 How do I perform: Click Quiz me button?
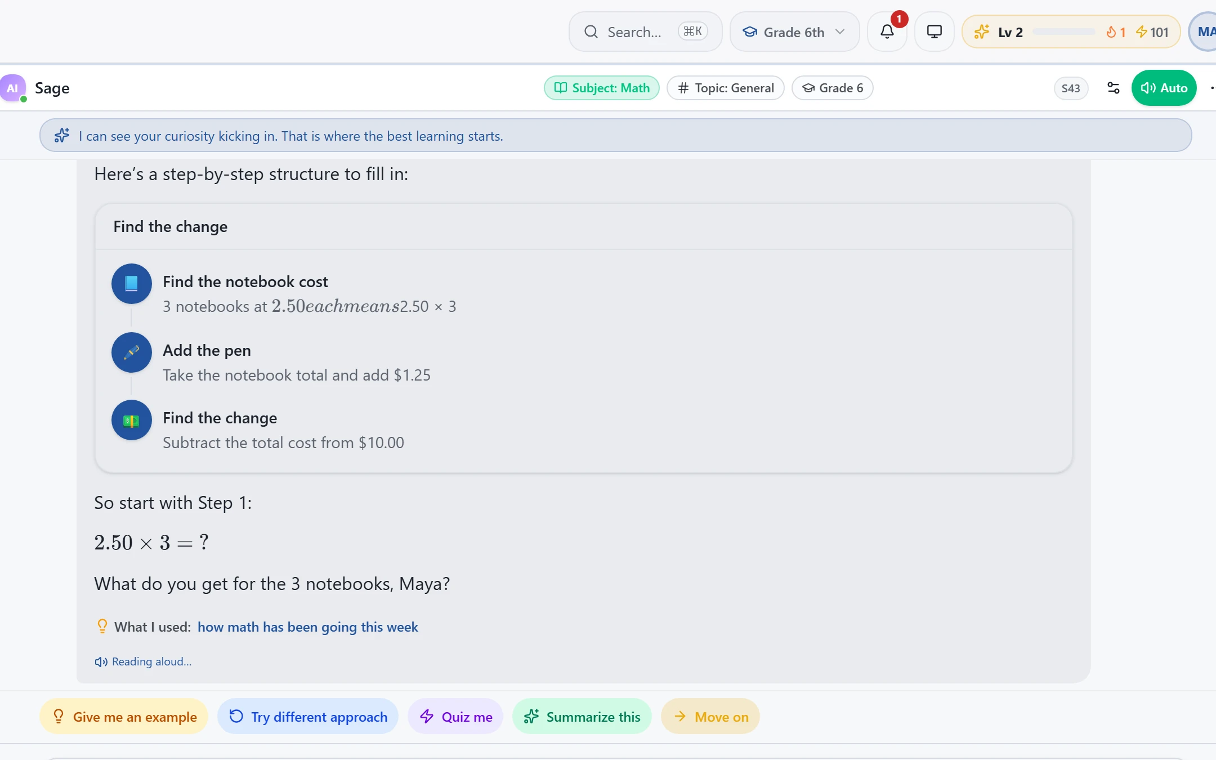tap(455, 717)
